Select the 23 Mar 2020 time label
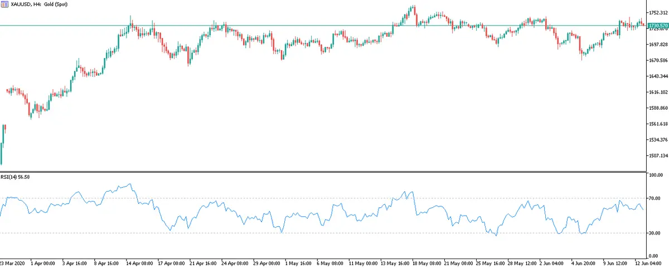 pos(11,263)
